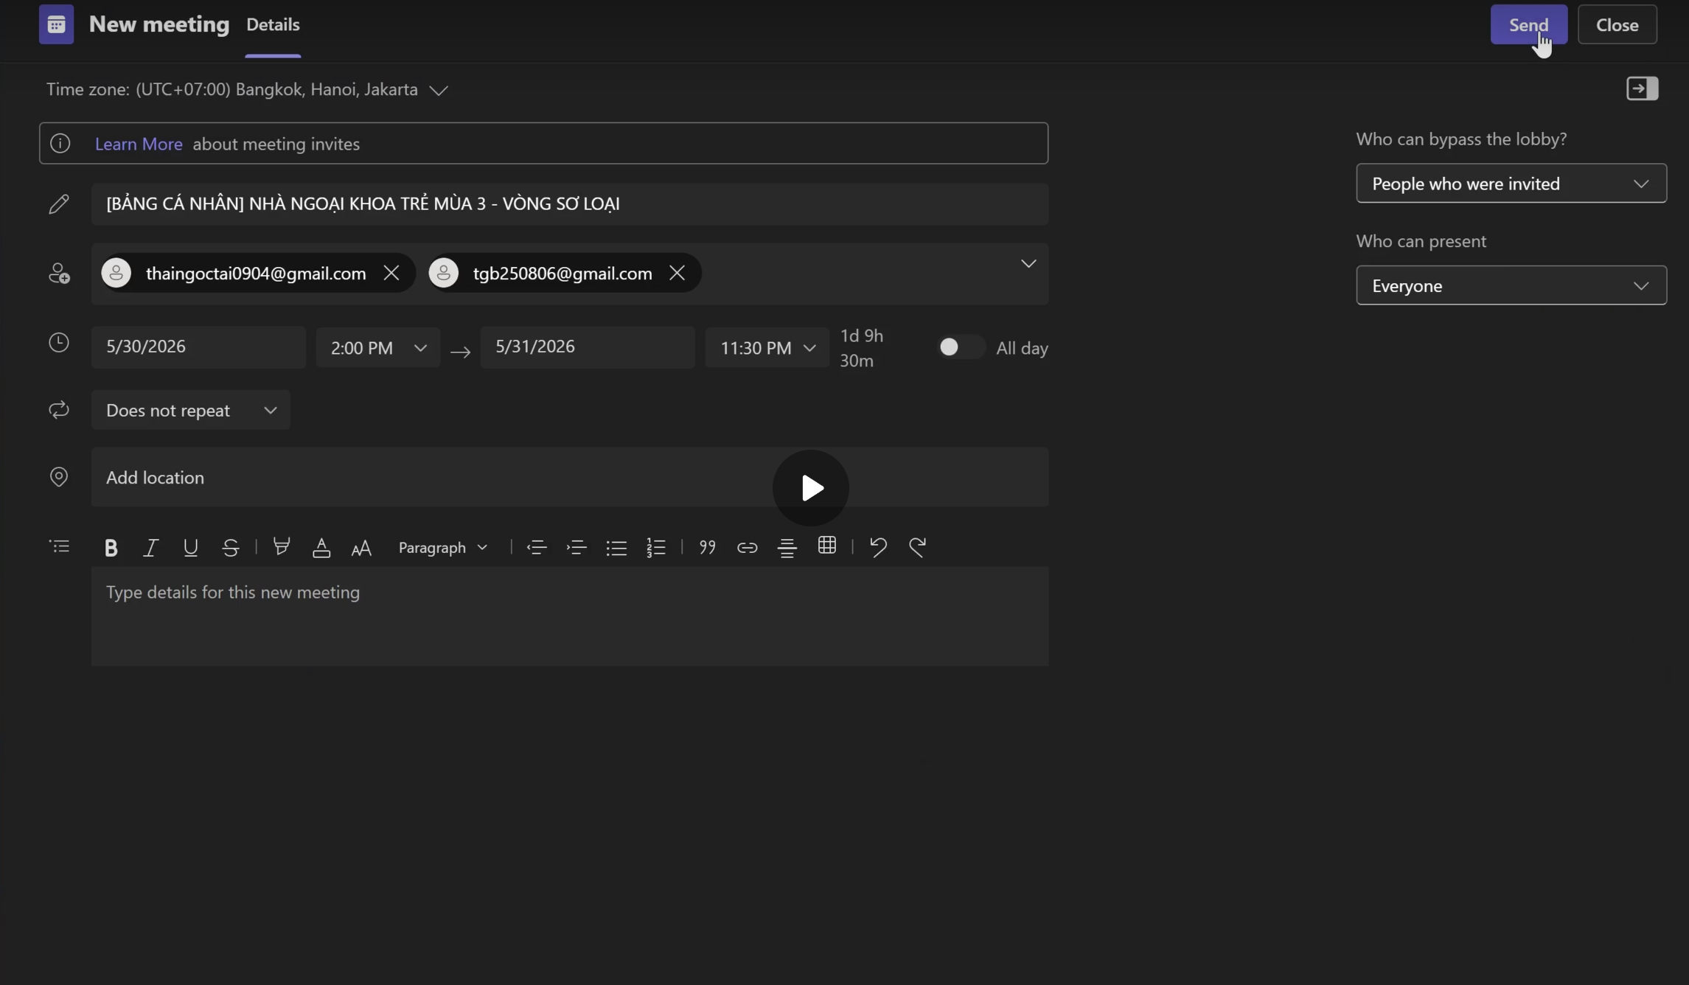This screenshot has height=985, width=1689.
Task: Open the font size tool
Action: [x=361, y=547]
